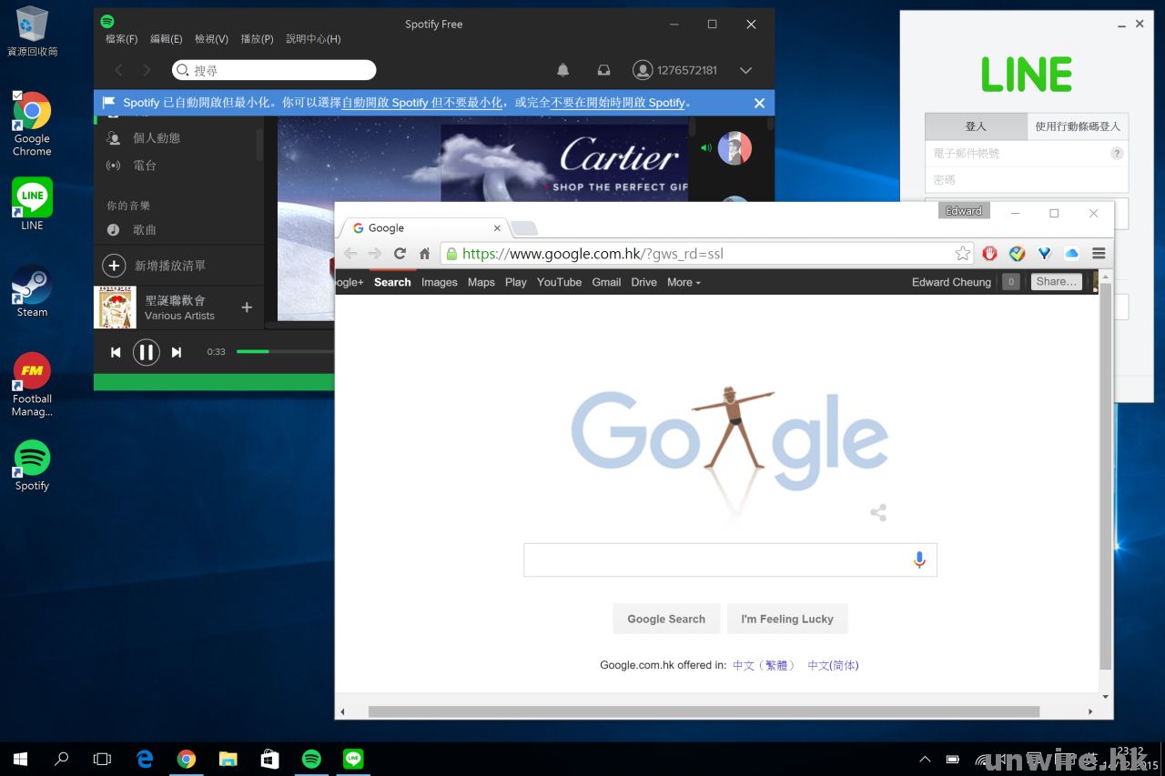Expand the Spotify account dropdown arrow
The height and width of the screenshot is (776, 1165).
pos(745,70)
